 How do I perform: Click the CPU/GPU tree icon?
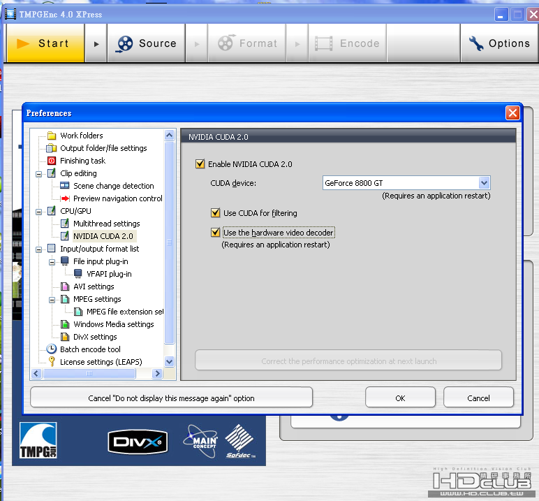pos(52,211)
